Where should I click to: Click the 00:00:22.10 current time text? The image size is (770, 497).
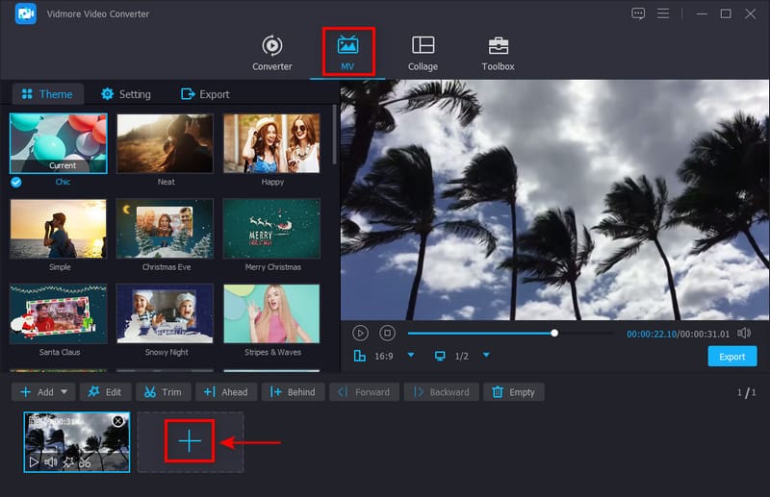click(652, 335)
